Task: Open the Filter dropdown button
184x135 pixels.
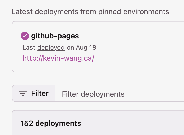Action: pos(34,93)
